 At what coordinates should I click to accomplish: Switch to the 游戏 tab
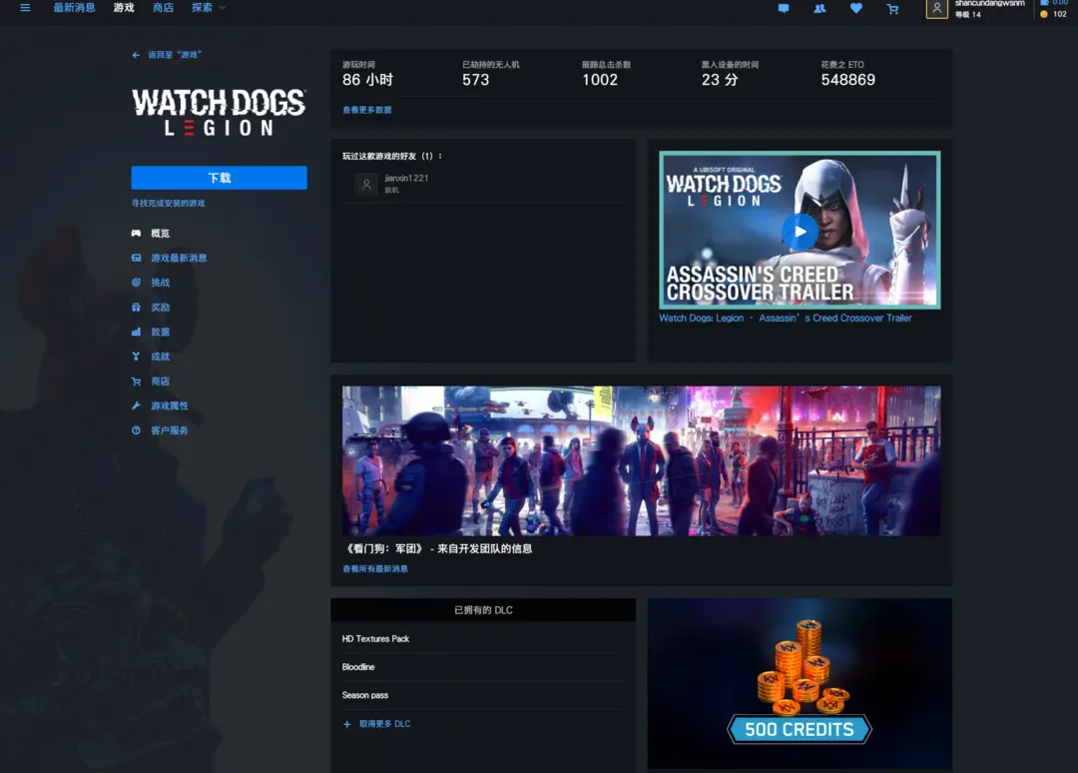pos(124,8)
